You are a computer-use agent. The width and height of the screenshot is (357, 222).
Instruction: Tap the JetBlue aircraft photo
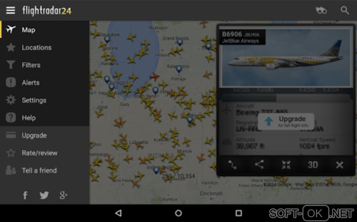tap(286, 58)
